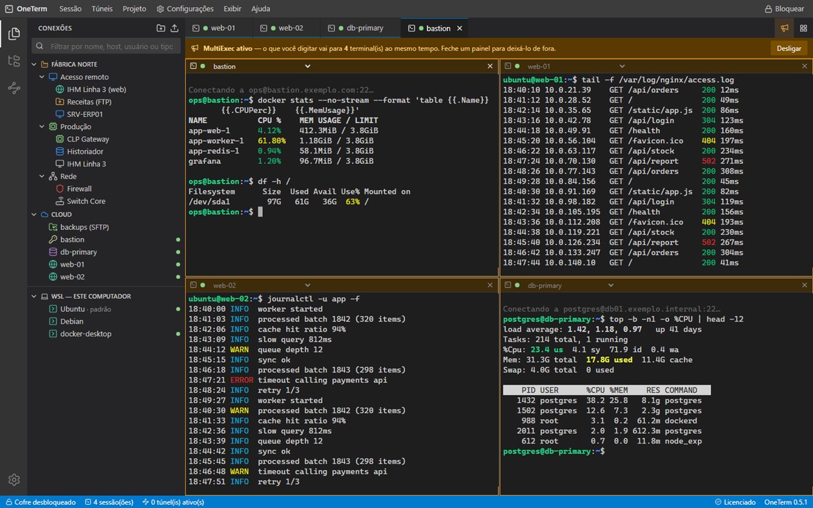The width and height of the screenshot is (813, 508).
Task: Open the db-primary pane session dropdown
Action: pyautogui.click(x=611, y=285)
